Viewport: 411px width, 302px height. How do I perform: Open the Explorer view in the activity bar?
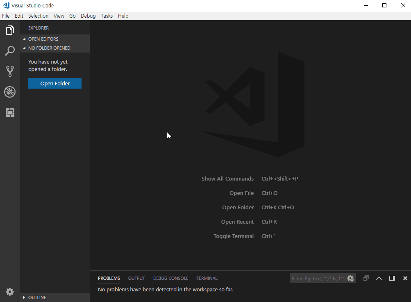tap(10, 30)
